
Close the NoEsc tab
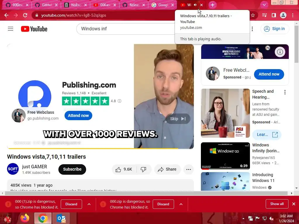coord(86,5)
